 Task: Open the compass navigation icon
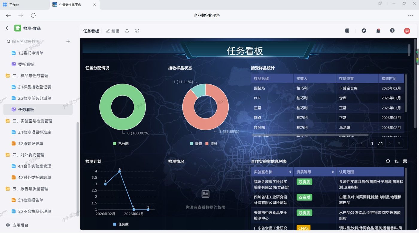pos(364,31)
